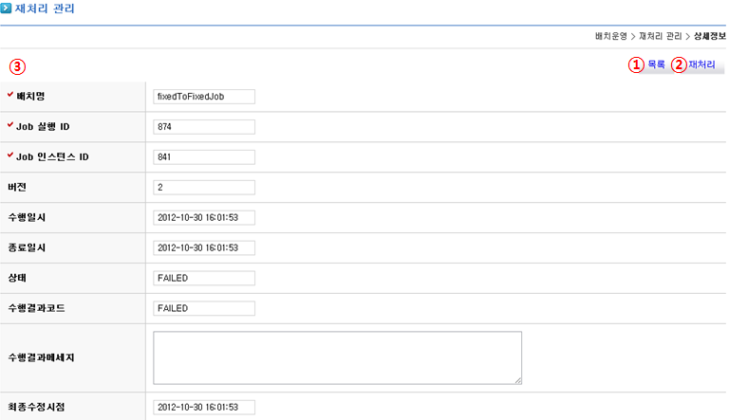Click the blue arrow icon beside 재처리 관리 title
The image size is (729, 420).
tap(7, 9)
